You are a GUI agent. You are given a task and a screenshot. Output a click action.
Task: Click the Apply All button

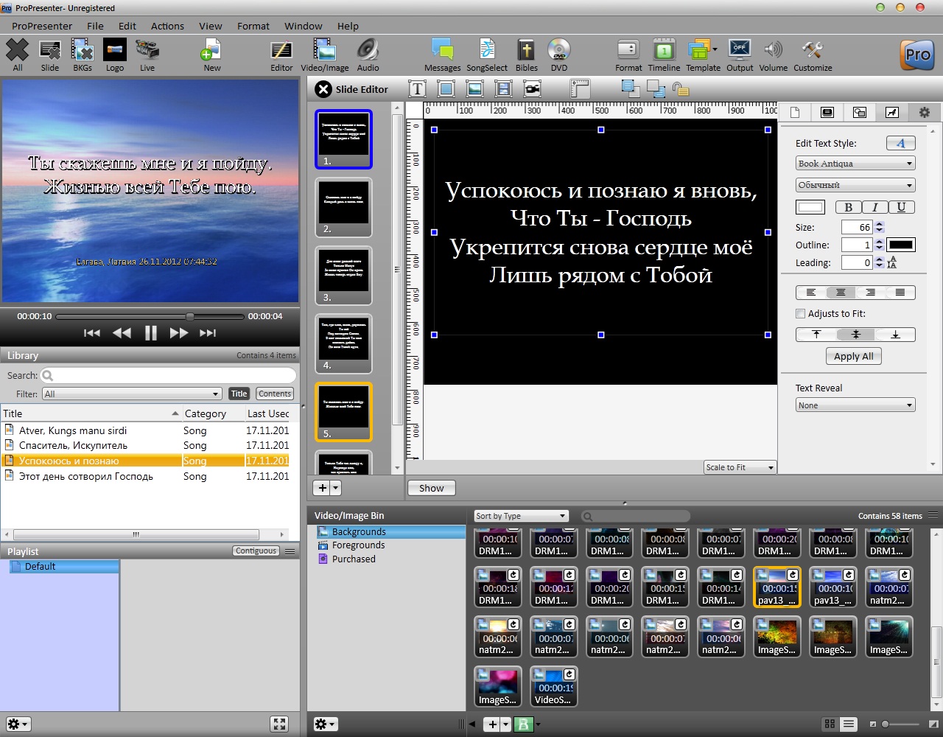click(853, 357)
